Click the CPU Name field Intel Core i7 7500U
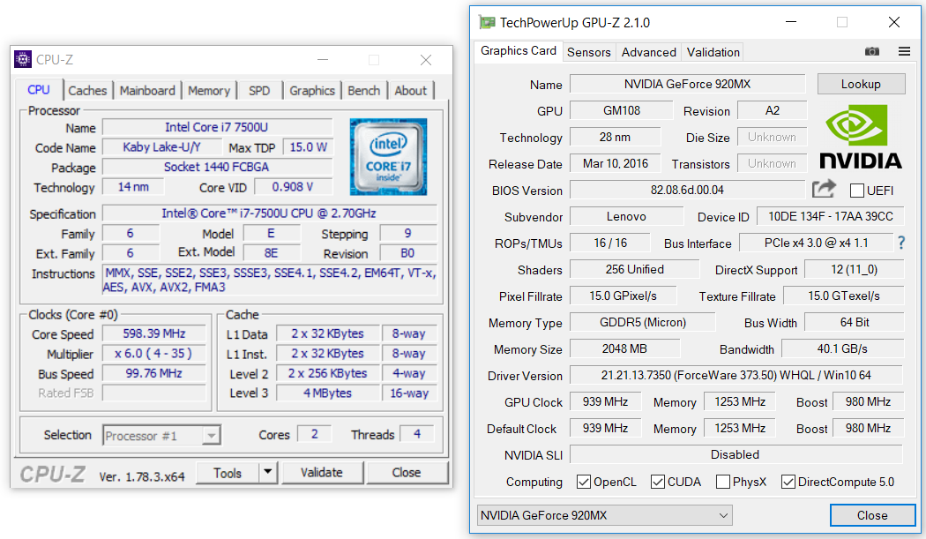926x539 pixels. [217, 127]
